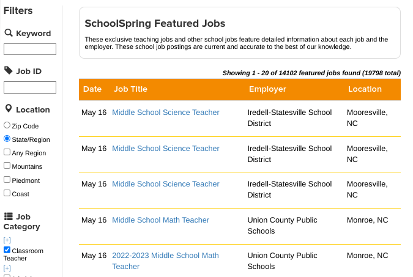Open the first Middle School Science Teacher link
Viewport: 413px width, 277px height.
165,113
